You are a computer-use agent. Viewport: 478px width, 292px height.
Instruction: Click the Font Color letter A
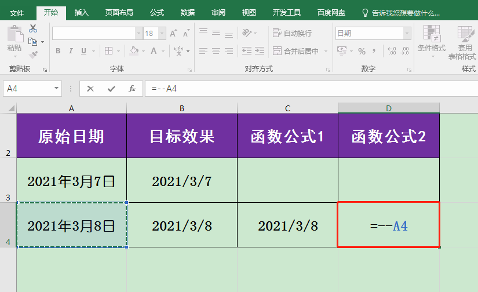pos(154,51)
